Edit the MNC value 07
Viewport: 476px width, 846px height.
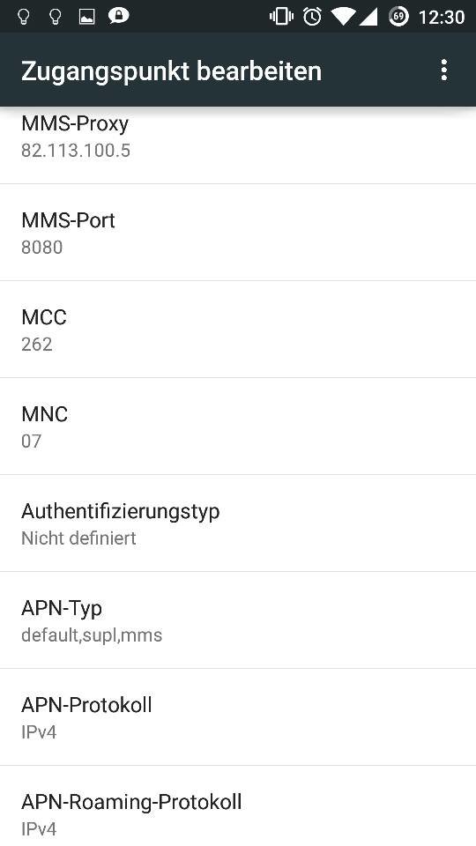(x=238, y=427)
